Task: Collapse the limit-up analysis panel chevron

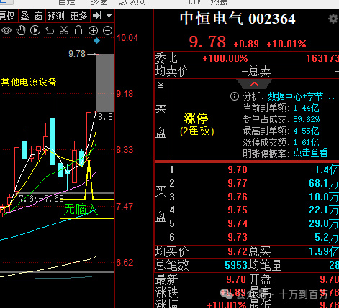Action: 254,84
